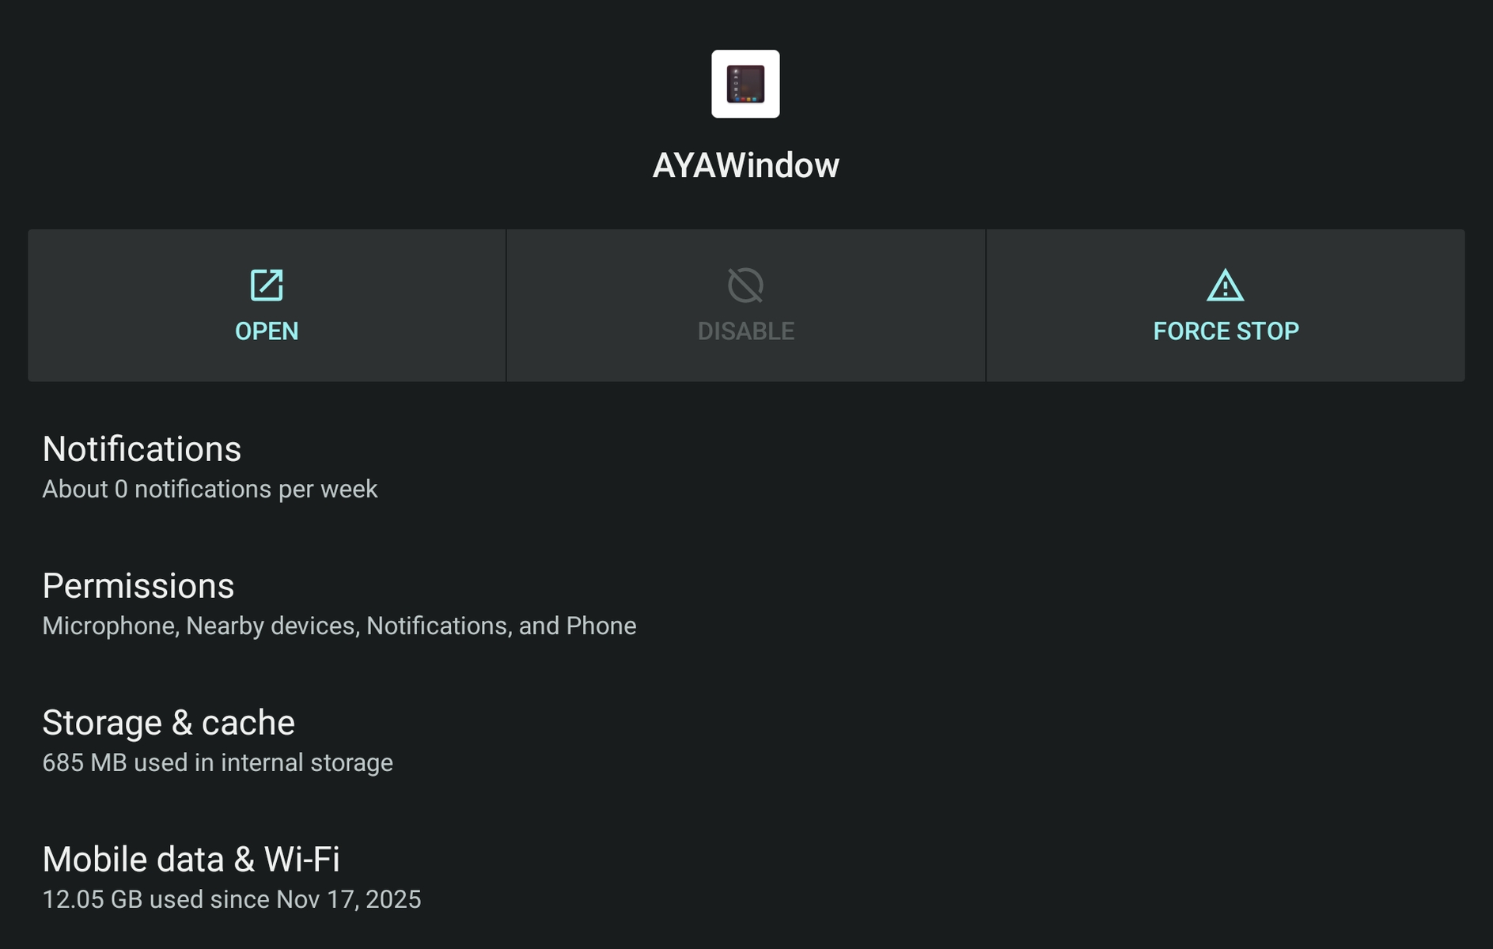Click the Open external-launch arrow icon
Screen dimensions: 1493x949
click(x=267, y=285)
